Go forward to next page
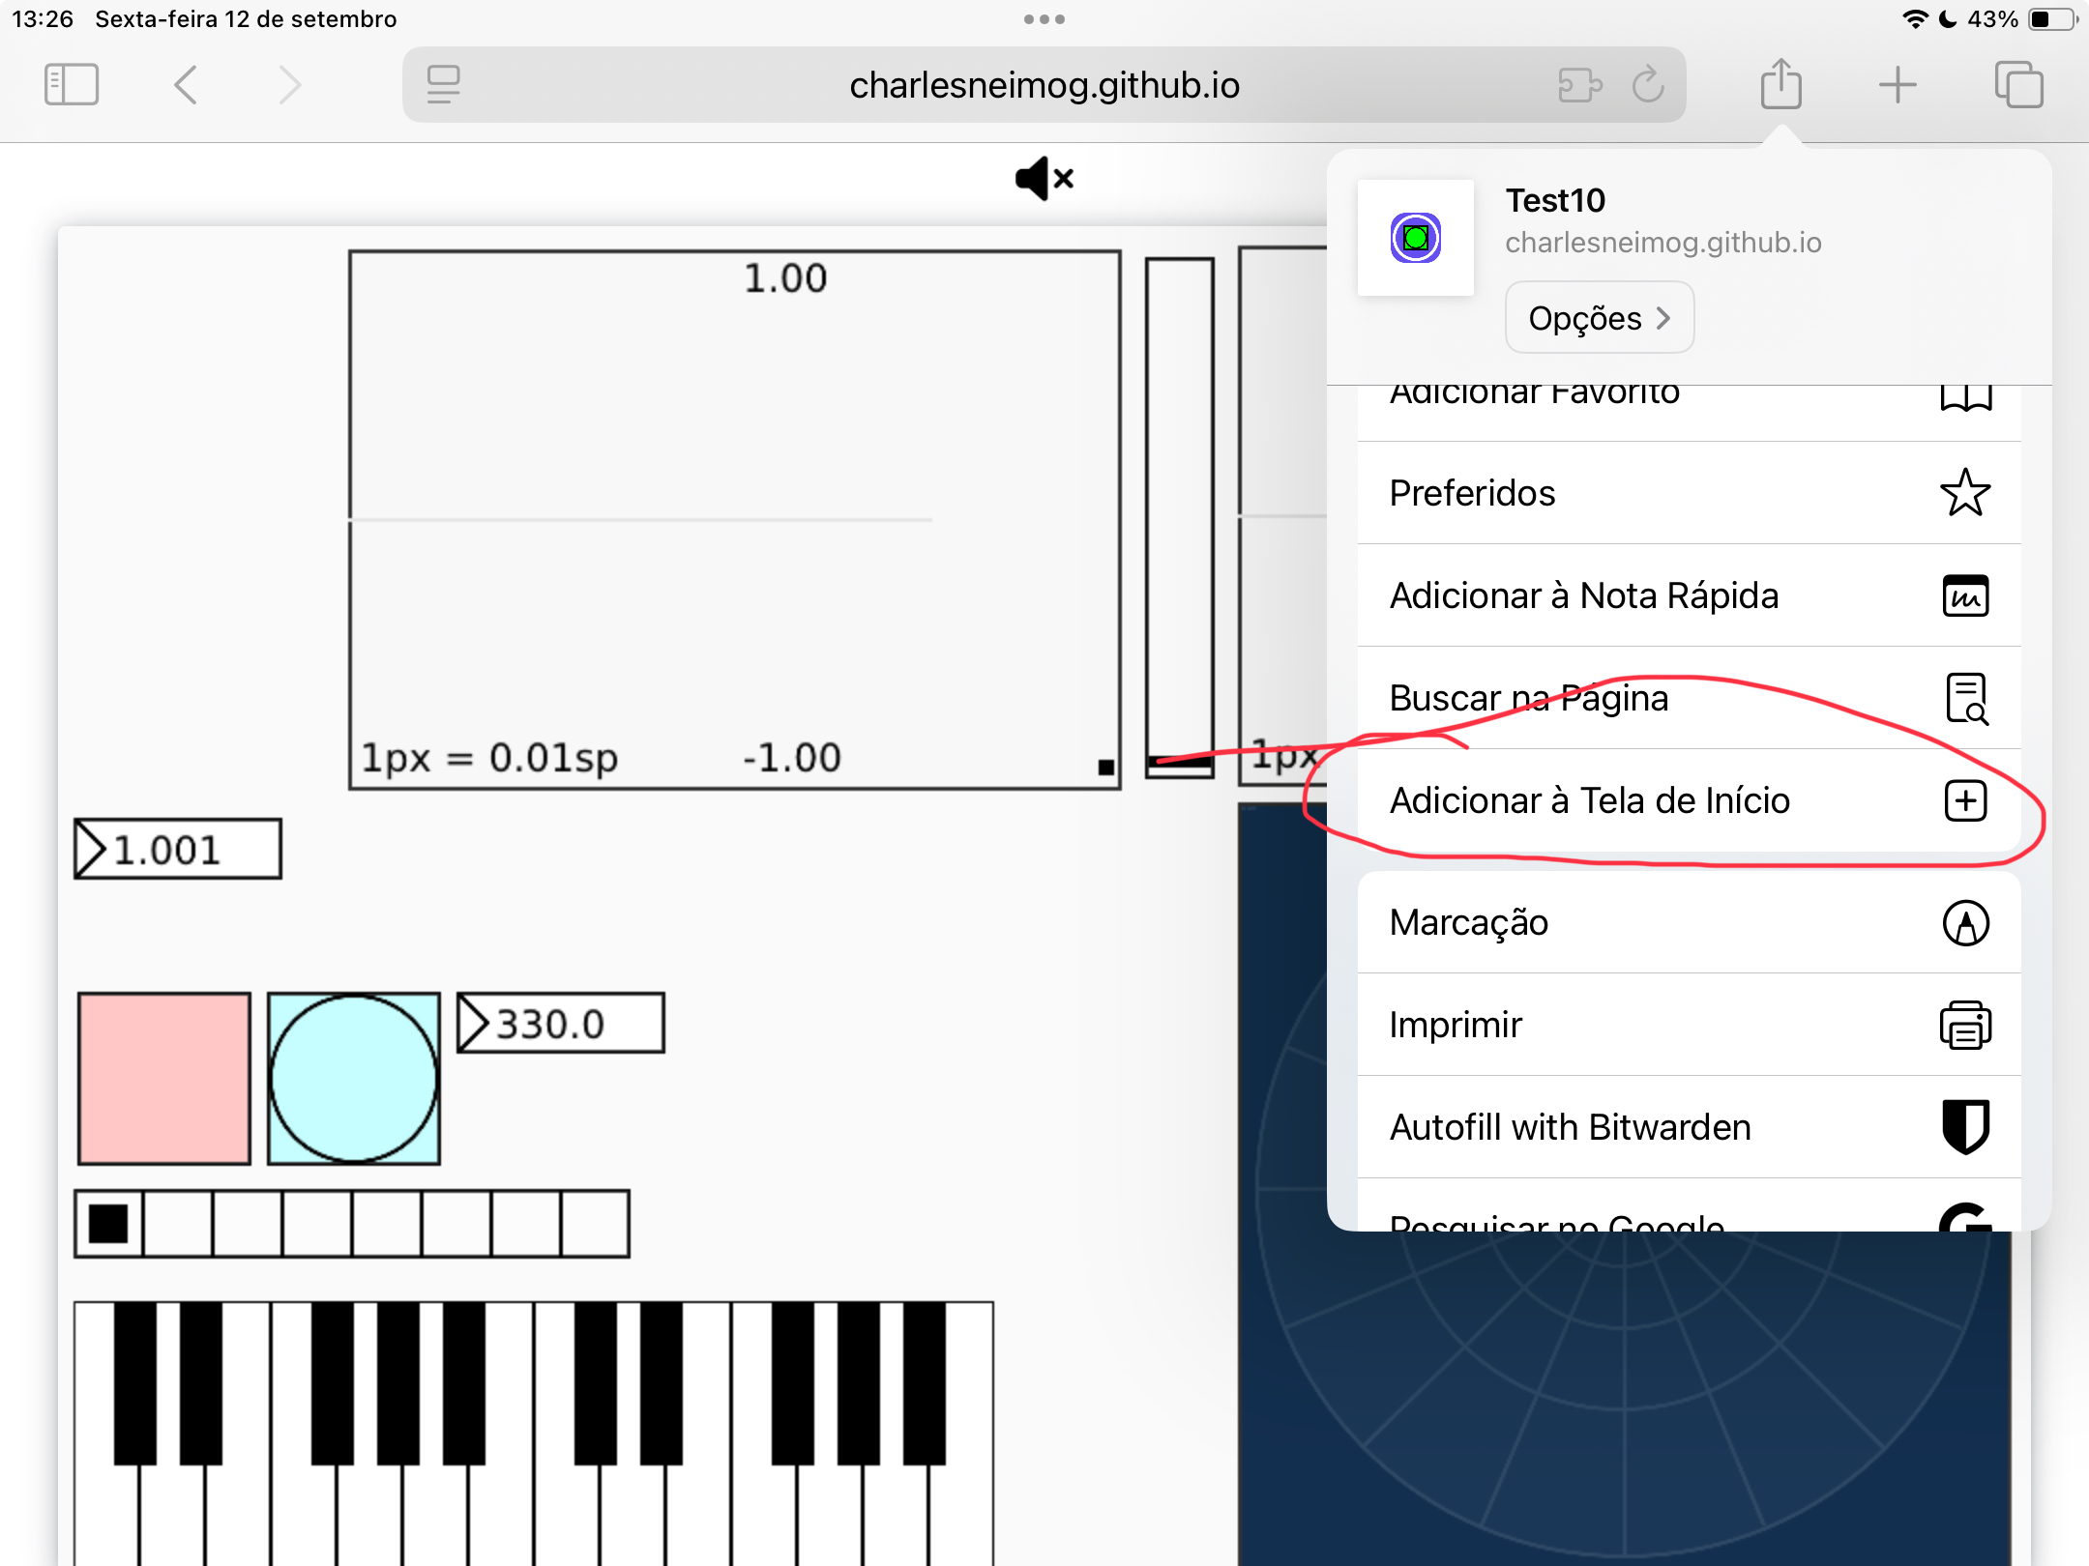2089x1566 pixels. pyautogui.click(x=289, y=85)
